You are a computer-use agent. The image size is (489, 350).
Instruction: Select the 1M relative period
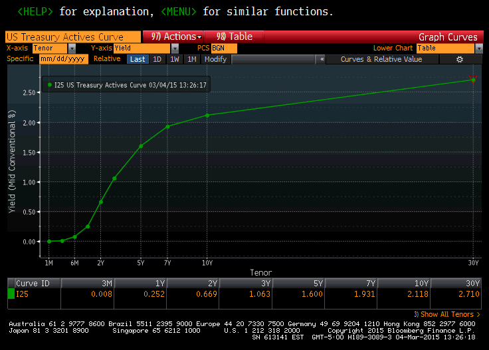pos(191,59)
